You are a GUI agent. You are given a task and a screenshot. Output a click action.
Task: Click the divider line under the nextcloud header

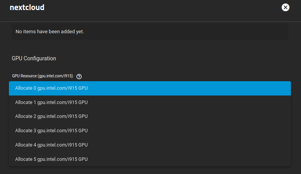tap(150, 22)
